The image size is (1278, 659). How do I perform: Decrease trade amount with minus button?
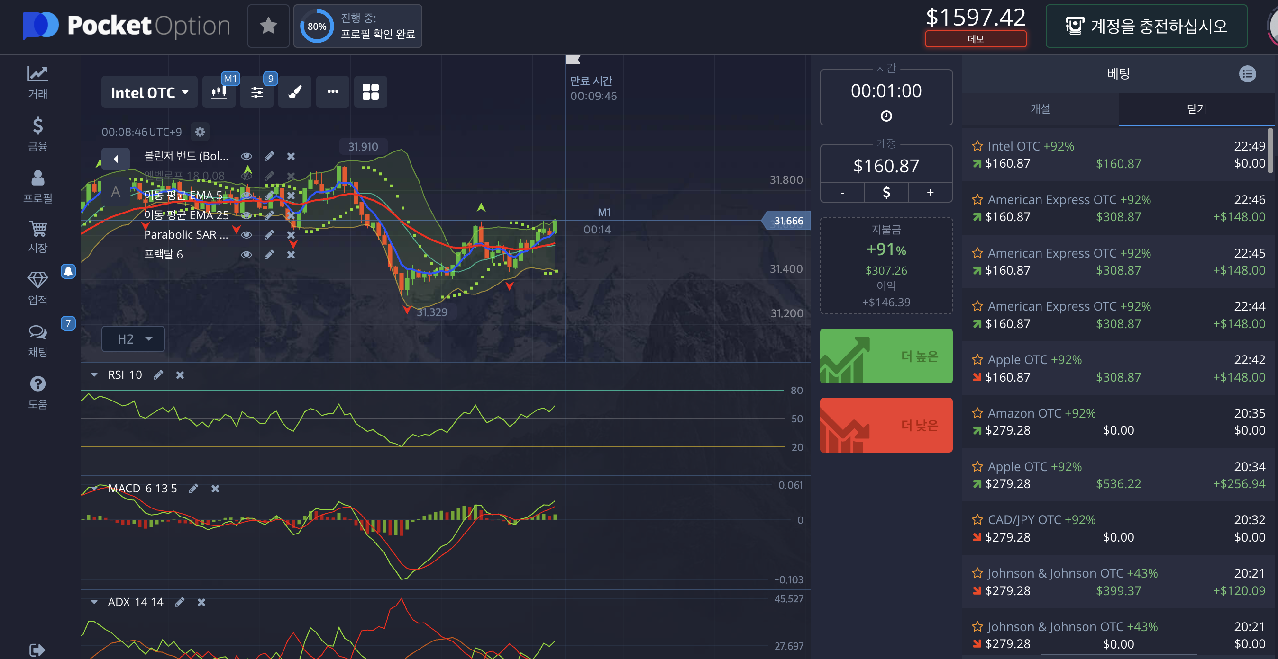842,192
